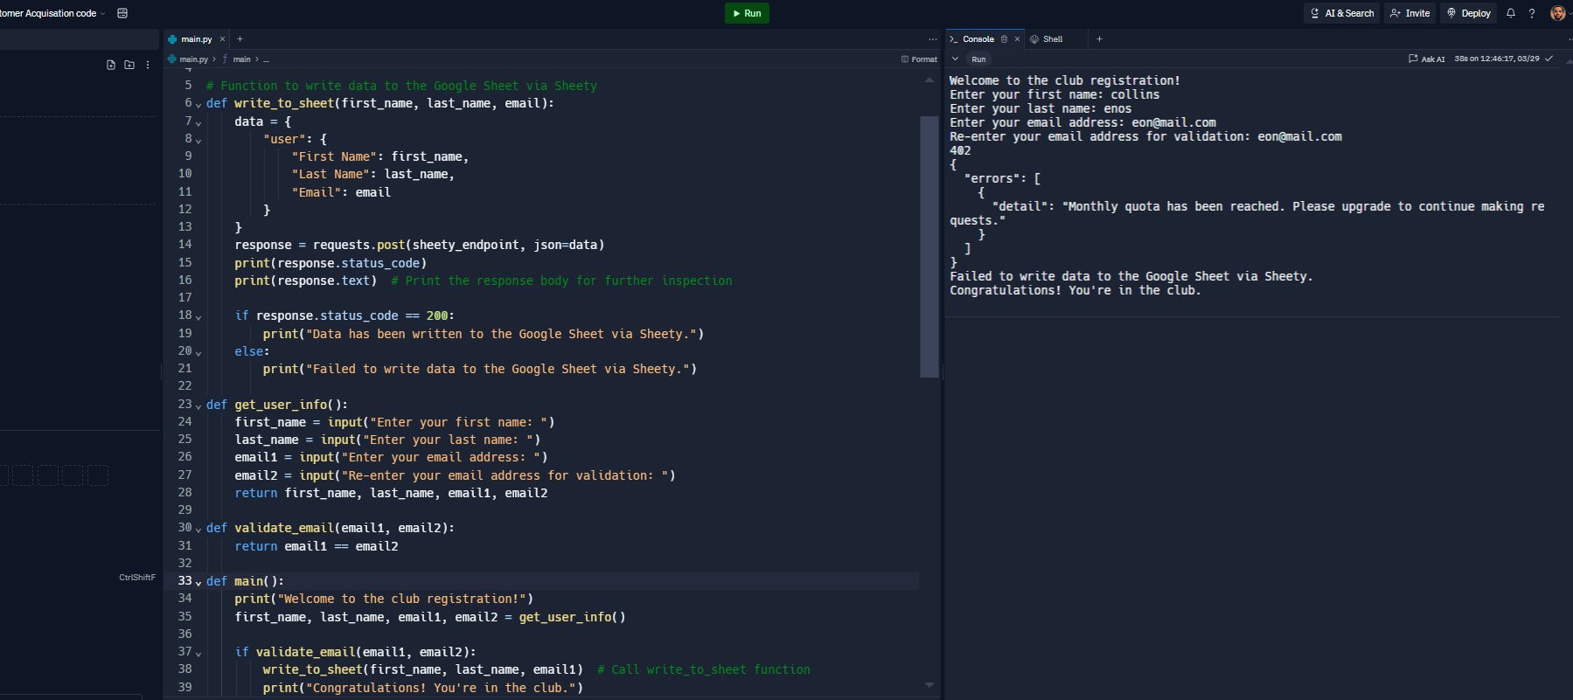Image resolution: width=1573 pixels, height=700 pixels.
Task: Expand the project name dropdown
Action: click(x=103, y=13)
